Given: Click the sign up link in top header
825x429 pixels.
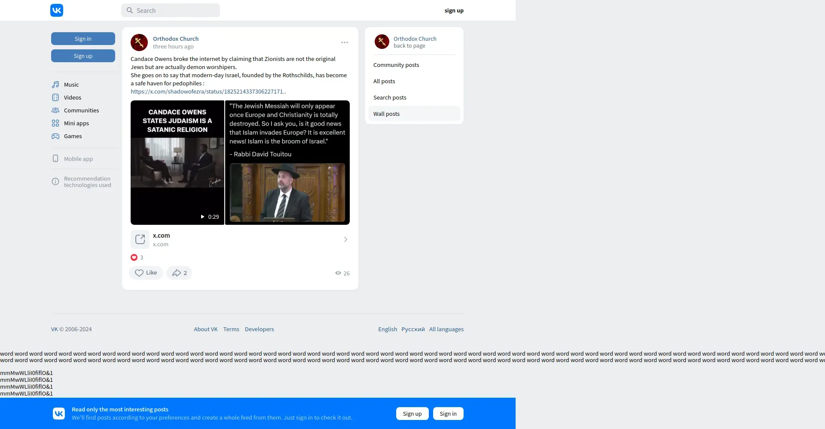Looking at the screenshot, I should [454, 10].
